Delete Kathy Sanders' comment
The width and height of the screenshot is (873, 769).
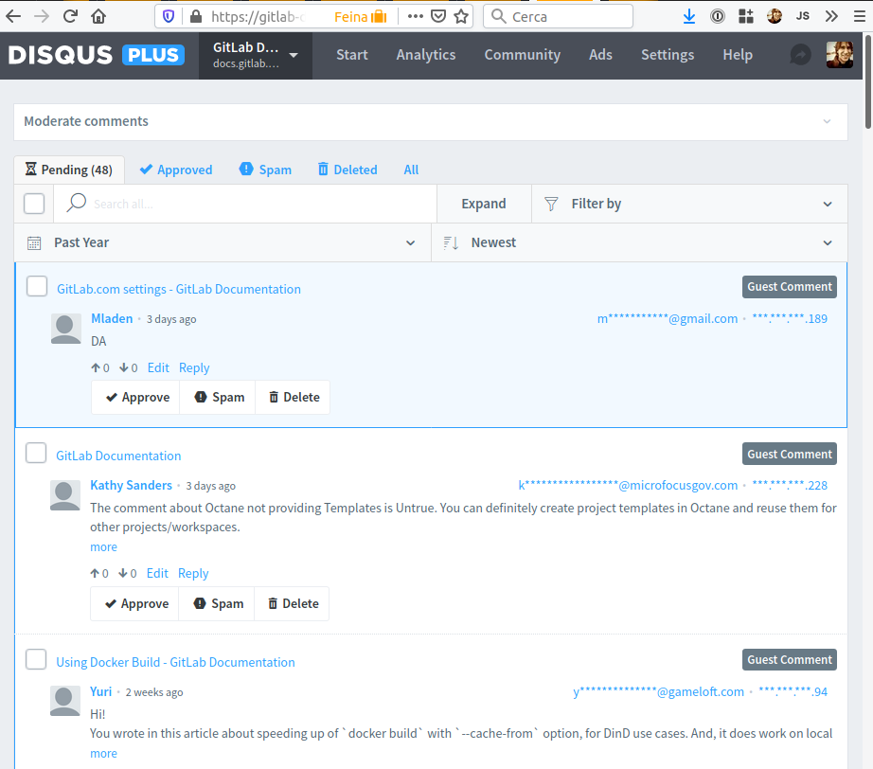pos(292,603)
